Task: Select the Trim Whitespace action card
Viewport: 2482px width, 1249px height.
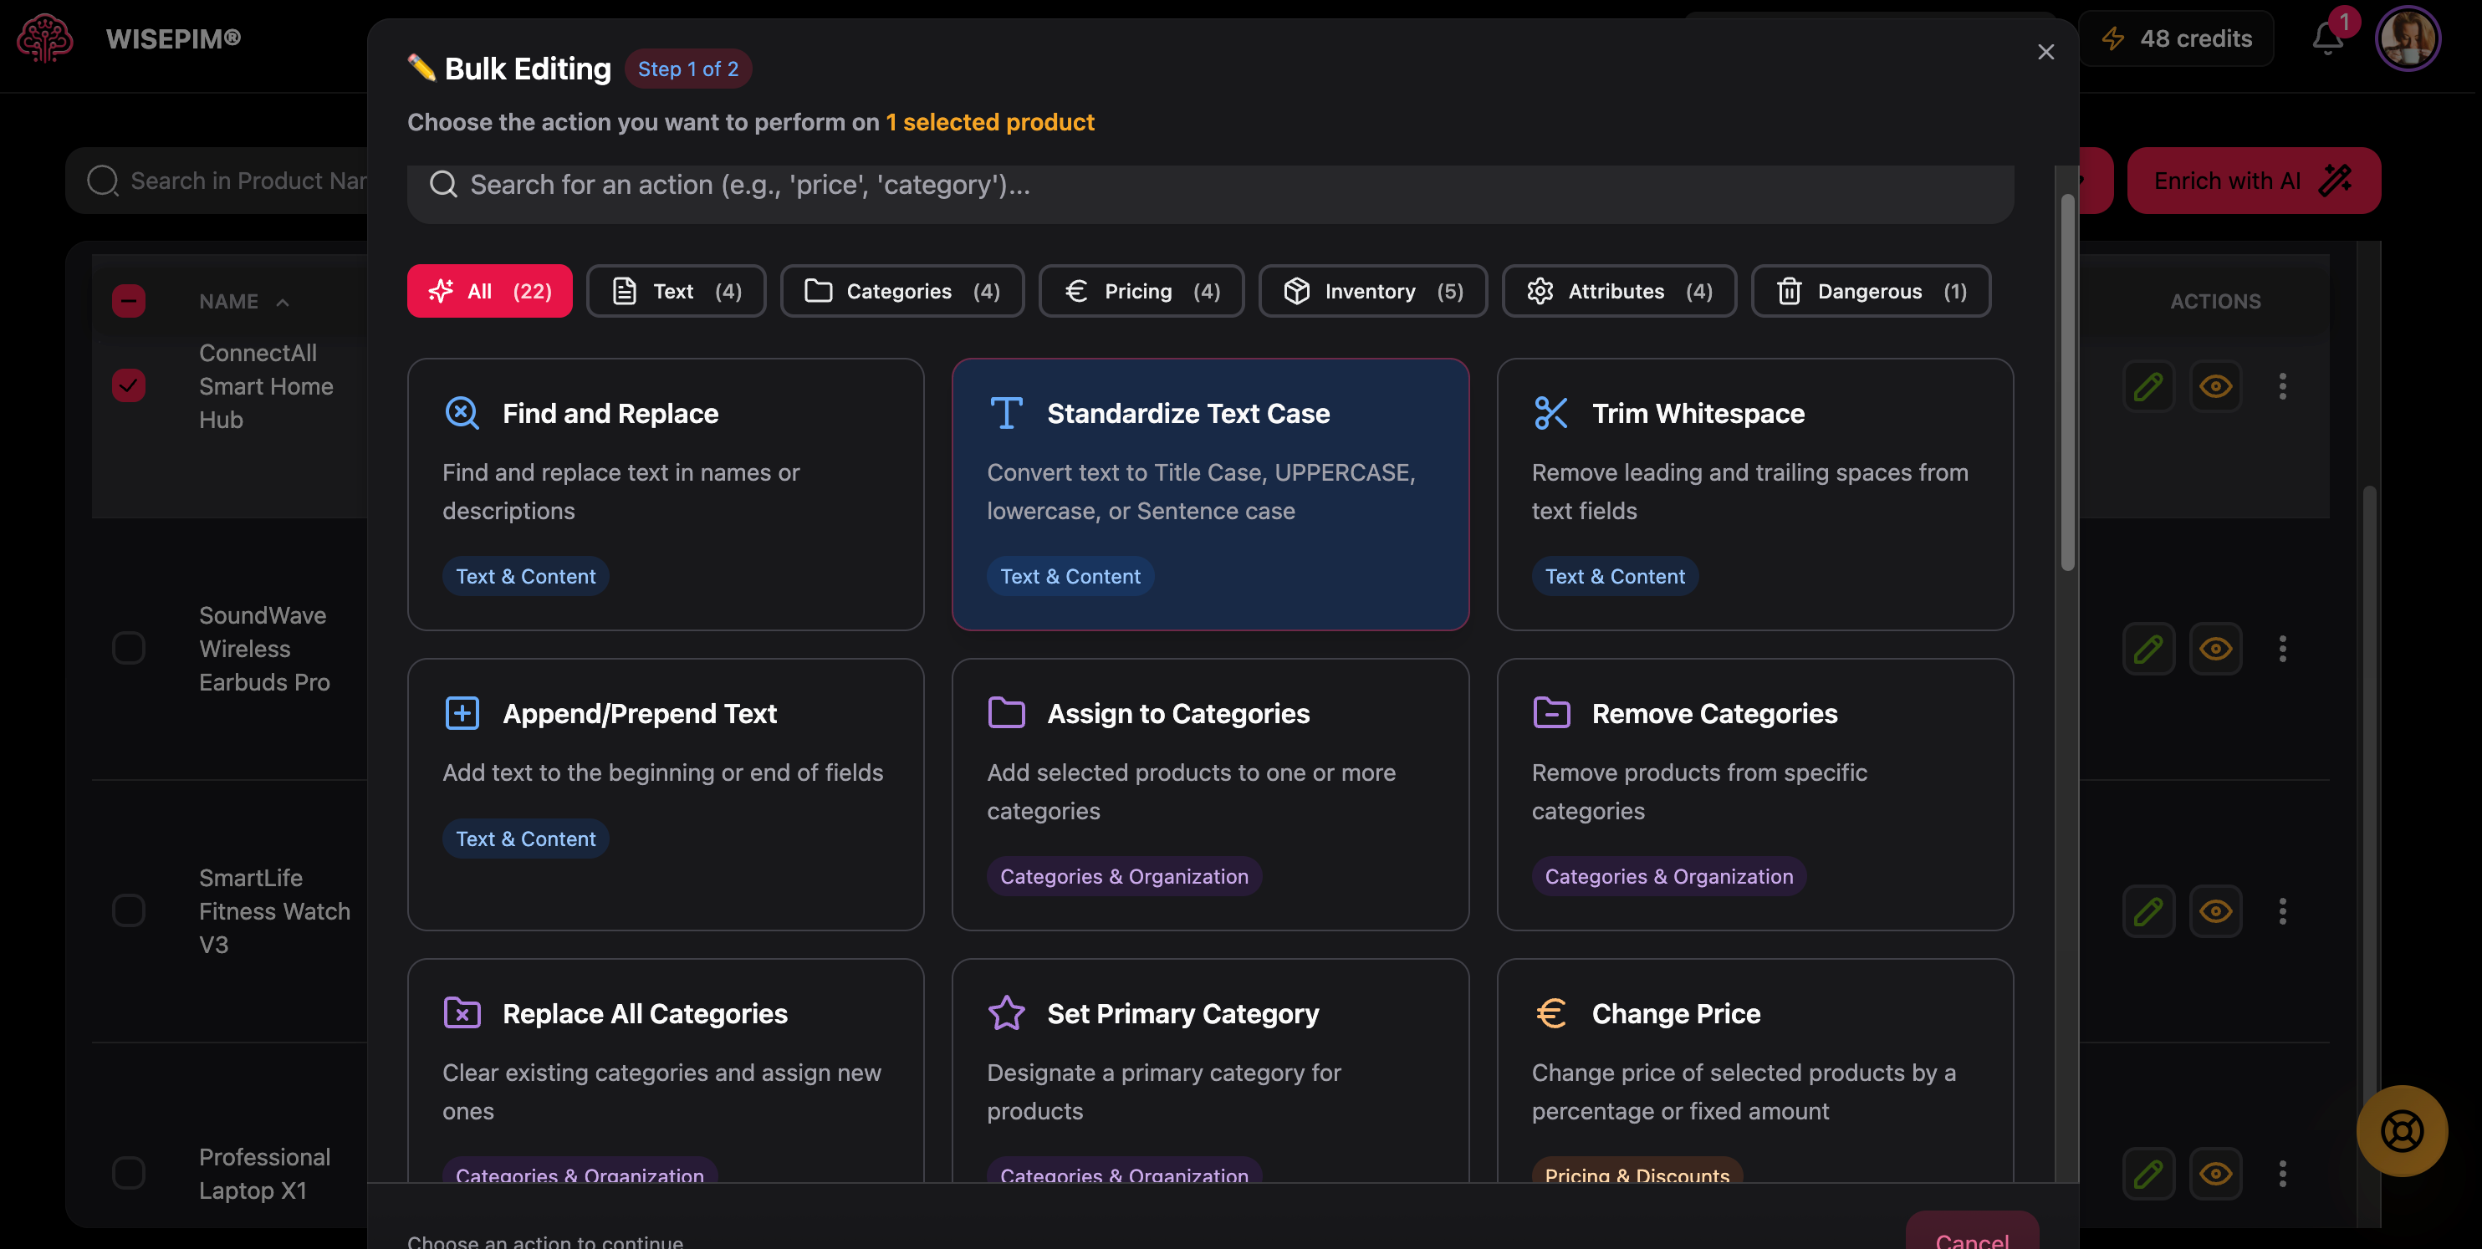Action: pyautogui.click(x=1754, y=494)
